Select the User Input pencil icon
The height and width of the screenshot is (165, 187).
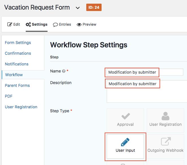pos(125,142)
